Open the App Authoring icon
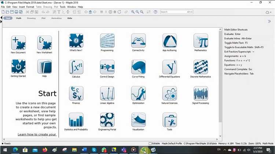Screen dimensions: 275x154 click(x=170, y=41)
